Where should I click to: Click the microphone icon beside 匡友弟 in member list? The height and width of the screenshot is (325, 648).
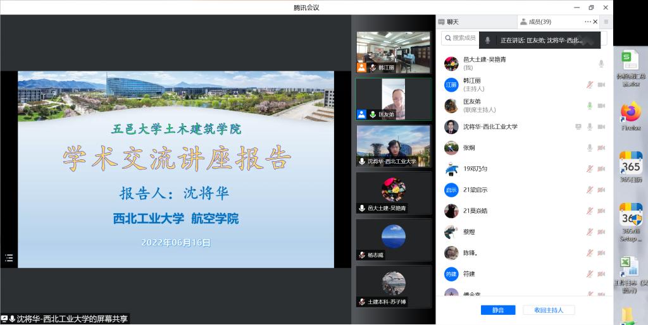pos(590,106)
